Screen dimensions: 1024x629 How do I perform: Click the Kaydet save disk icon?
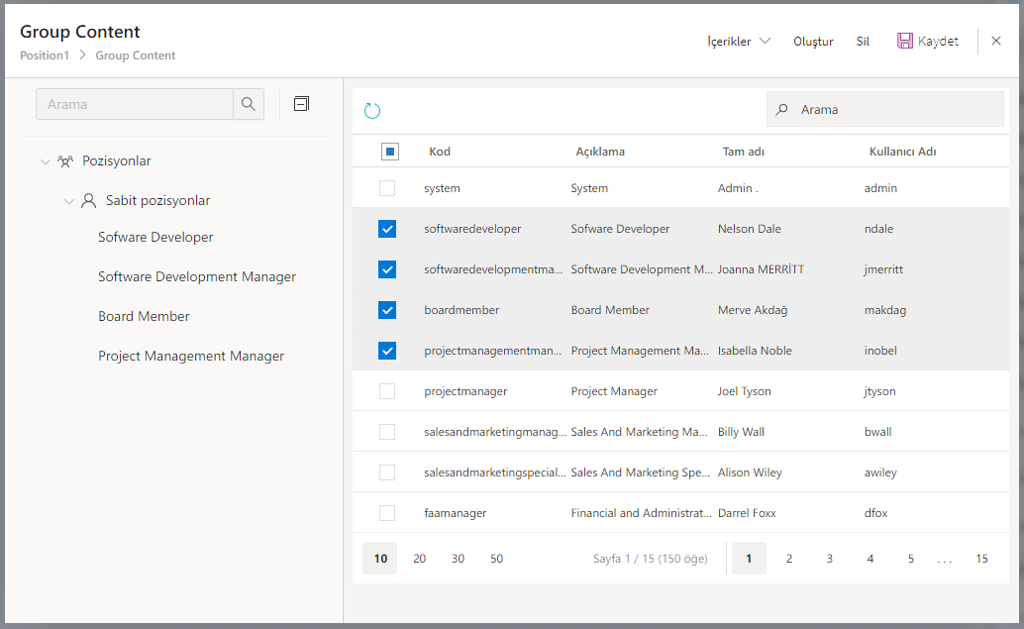coord(905,41)
